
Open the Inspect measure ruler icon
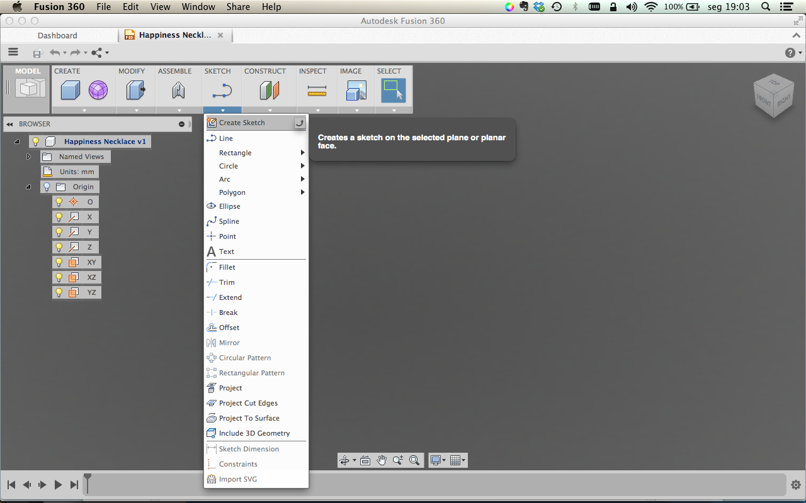317,92
